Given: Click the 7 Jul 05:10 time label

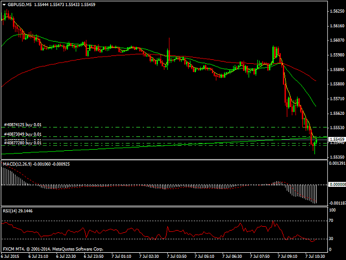Looking at the screenshot, I should point(204,257).
